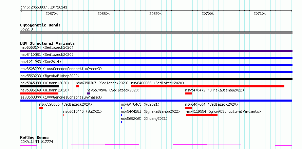Select the purple nsv6563104 variant bar

(156, 51)
